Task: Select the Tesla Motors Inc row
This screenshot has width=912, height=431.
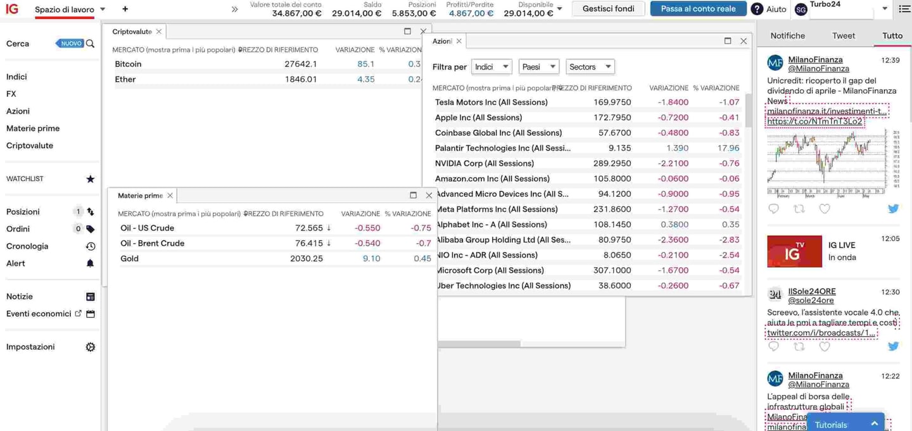Action: [x=491, y=103]
